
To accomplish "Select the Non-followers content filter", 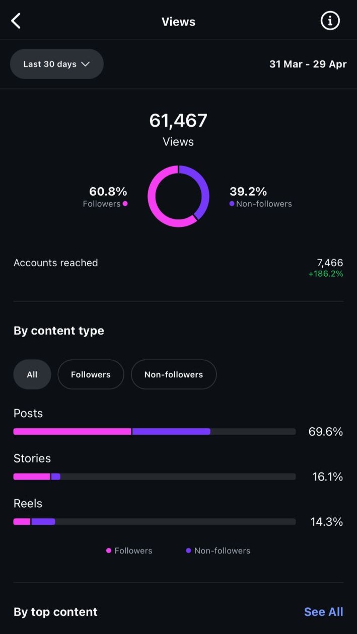I will pos(174,374).
